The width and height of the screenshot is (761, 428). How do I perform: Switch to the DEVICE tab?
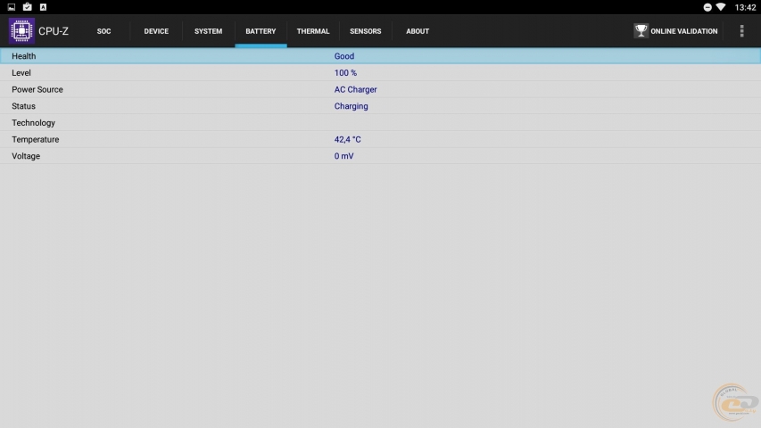(x=156, y=31)
